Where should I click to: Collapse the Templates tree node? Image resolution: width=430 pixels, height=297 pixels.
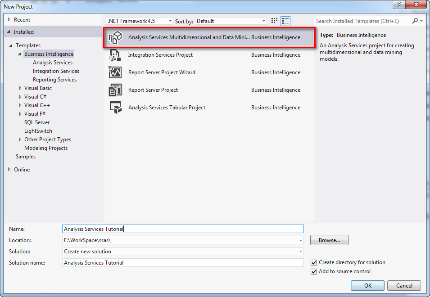[x=11, y=45]
